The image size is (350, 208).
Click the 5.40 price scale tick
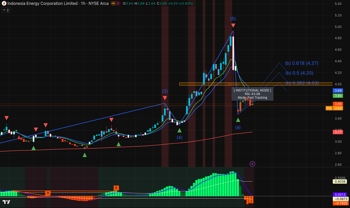coord(338,4)
